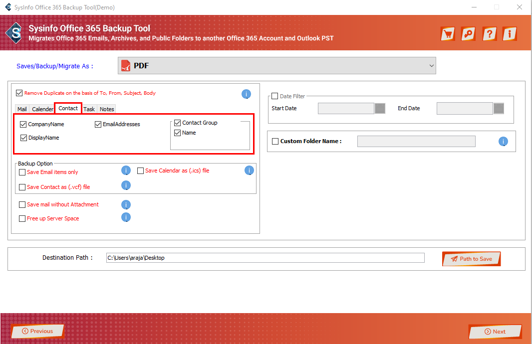Click the Path to Save button

click(x=472, y=259)
